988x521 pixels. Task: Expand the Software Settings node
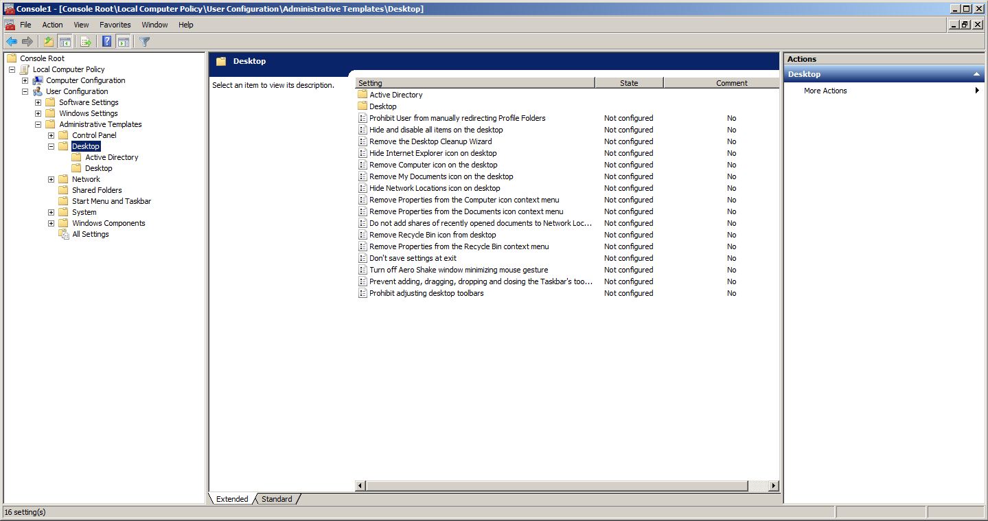click(38, 102)
